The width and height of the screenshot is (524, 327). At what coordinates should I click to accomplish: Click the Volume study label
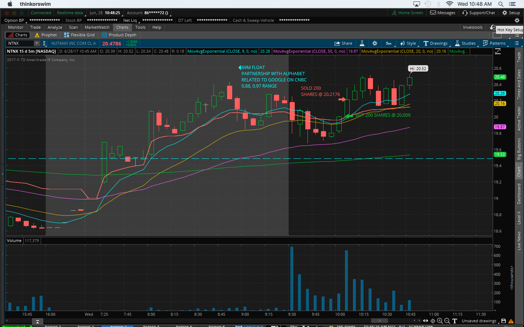(14, 241)
